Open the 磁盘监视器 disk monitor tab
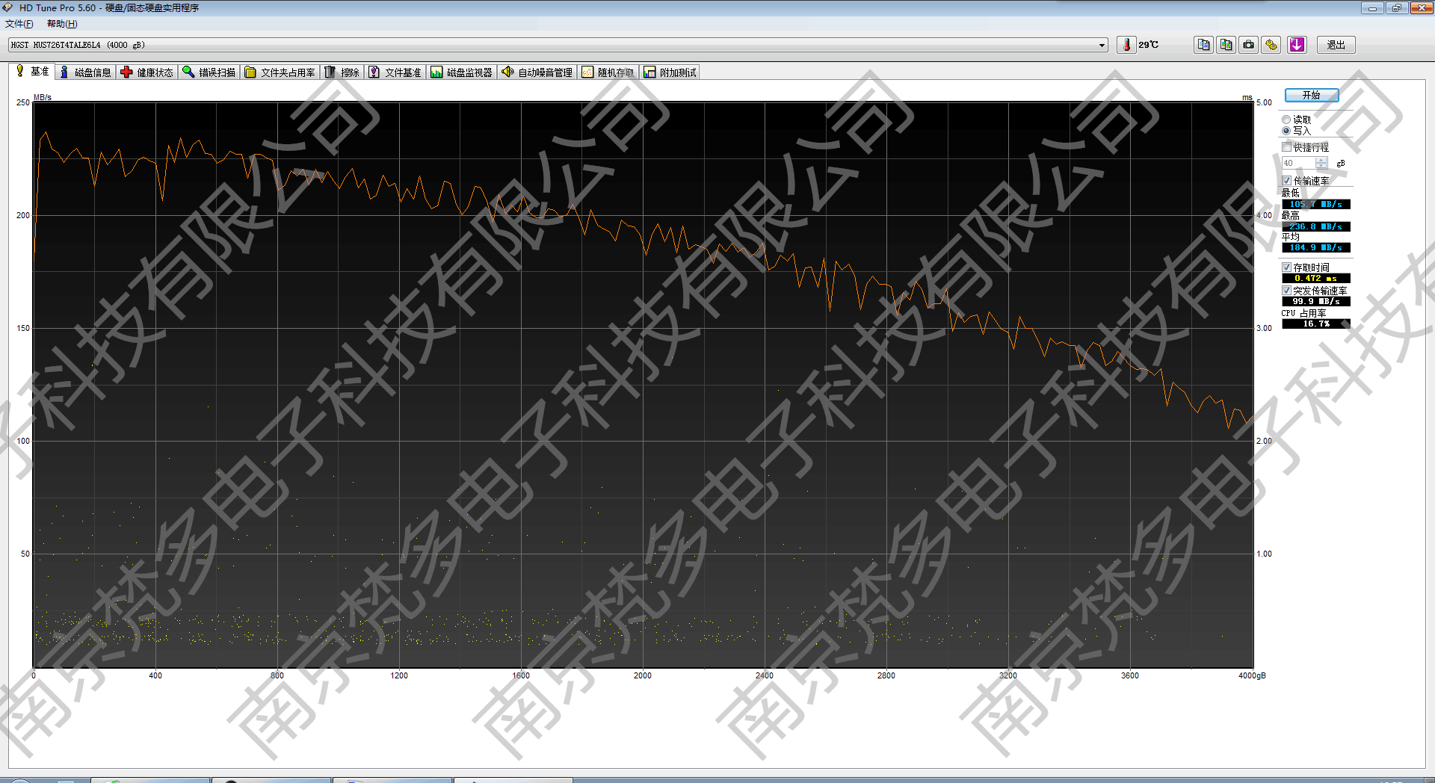The height and width of the screenshot is (783, 1435). click(x=462, y=72)
